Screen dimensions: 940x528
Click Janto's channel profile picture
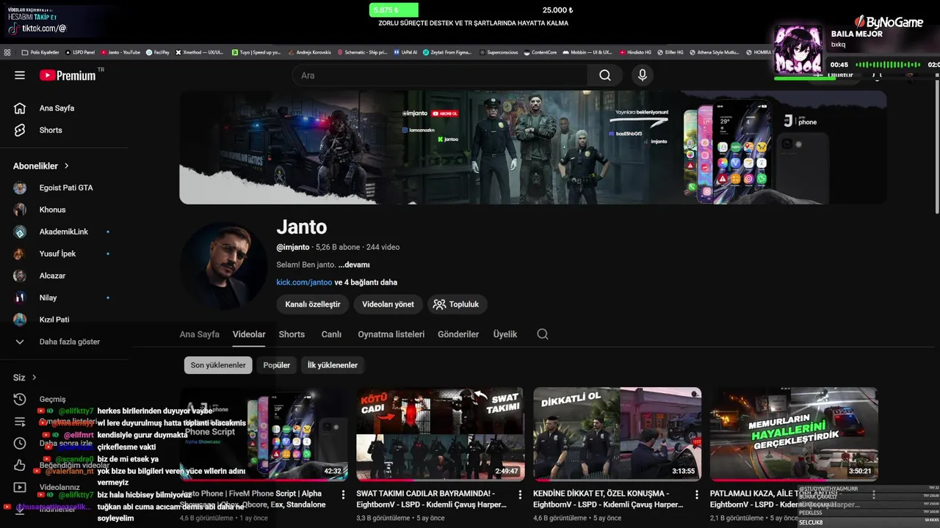click(x=223, y=265)
